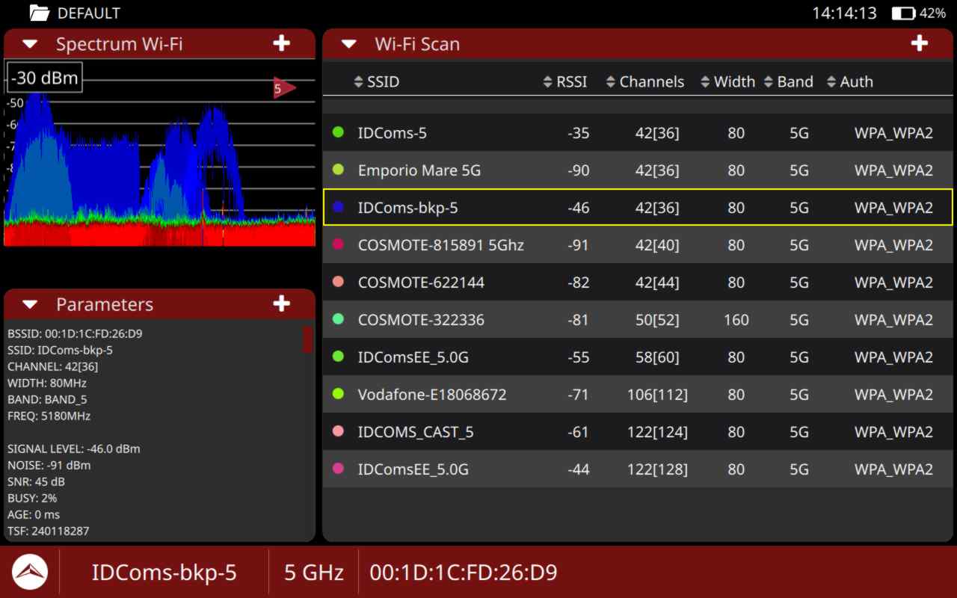This screenshot has height=598, width=957.
Task: Check the battery status icon
Action: pyautogui.click(x=903, y=13)
